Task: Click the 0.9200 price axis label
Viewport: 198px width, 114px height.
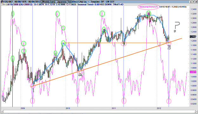Action: (194, 104)
